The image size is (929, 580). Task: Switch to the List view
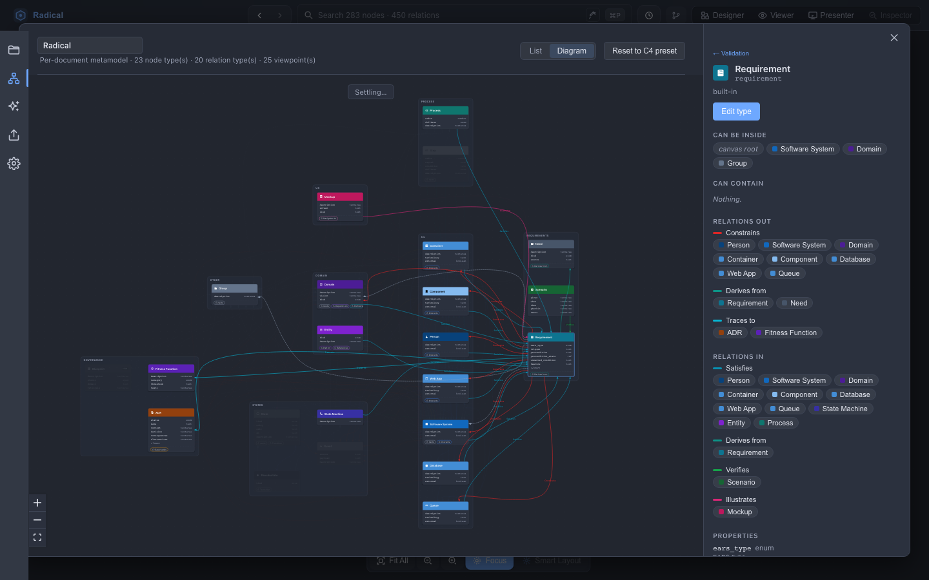(535, 51)
